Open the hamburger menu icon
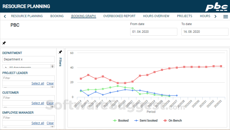230x130 pixels. [225, 16]
